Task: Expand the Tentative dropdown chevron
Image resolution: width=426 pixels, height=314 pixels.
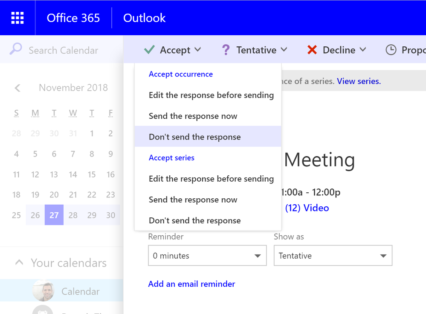Action: [x=284, y=50]
